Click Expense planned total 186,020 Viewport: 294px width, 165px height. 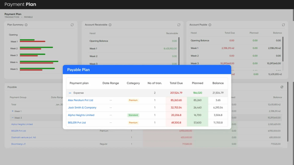(198, 93)
